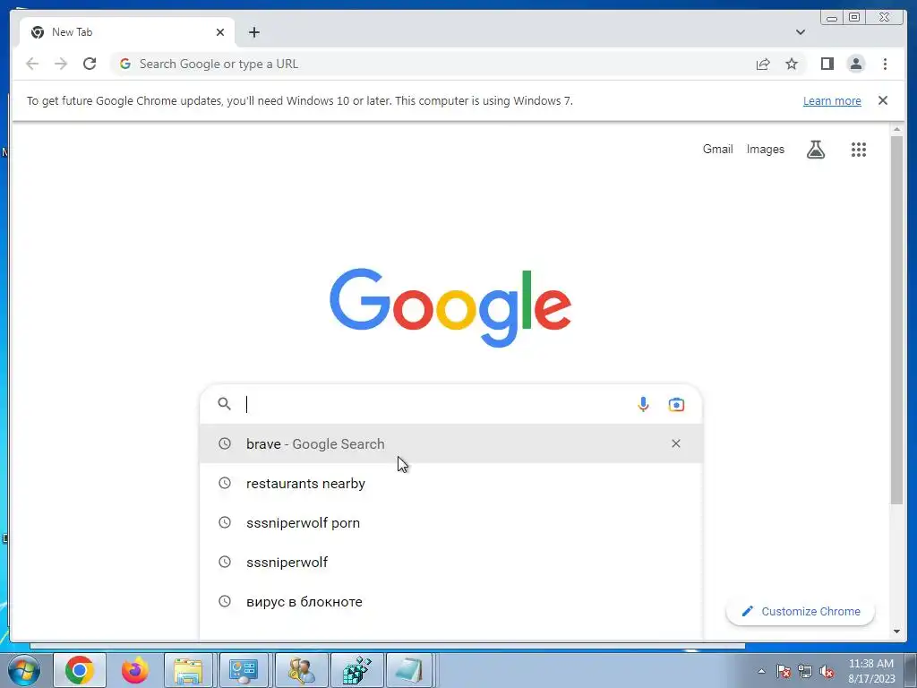Reload the current page
This screenshot has width=917, height=688.
tap(90, 64)
